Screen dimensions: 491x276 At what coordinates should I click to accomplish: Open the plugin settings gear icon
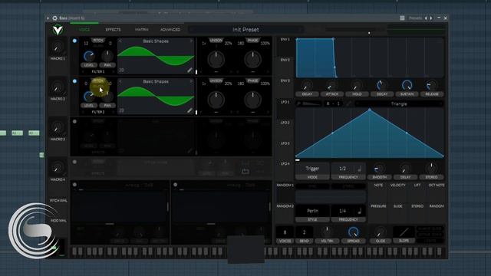(x=54, y=18)
